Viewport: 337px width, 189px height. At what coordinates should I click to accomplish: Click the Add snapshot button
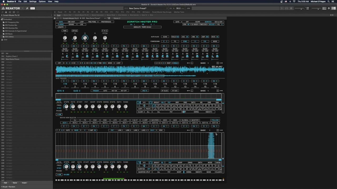(x=5, y=183)
